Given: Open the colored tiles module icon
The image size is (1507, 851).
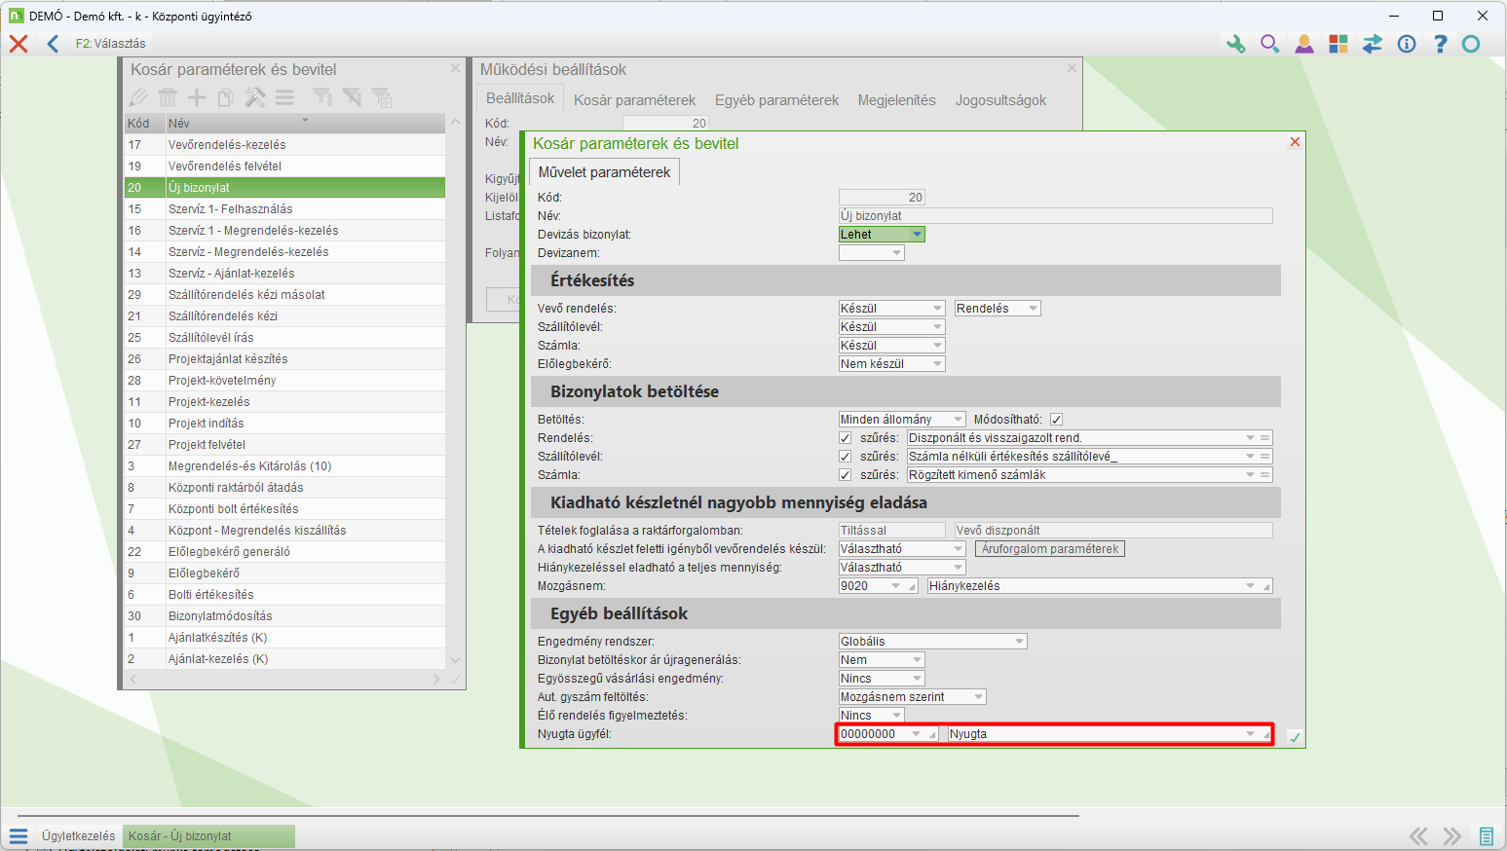Looking at the screenshot, I should [1338, 44].
